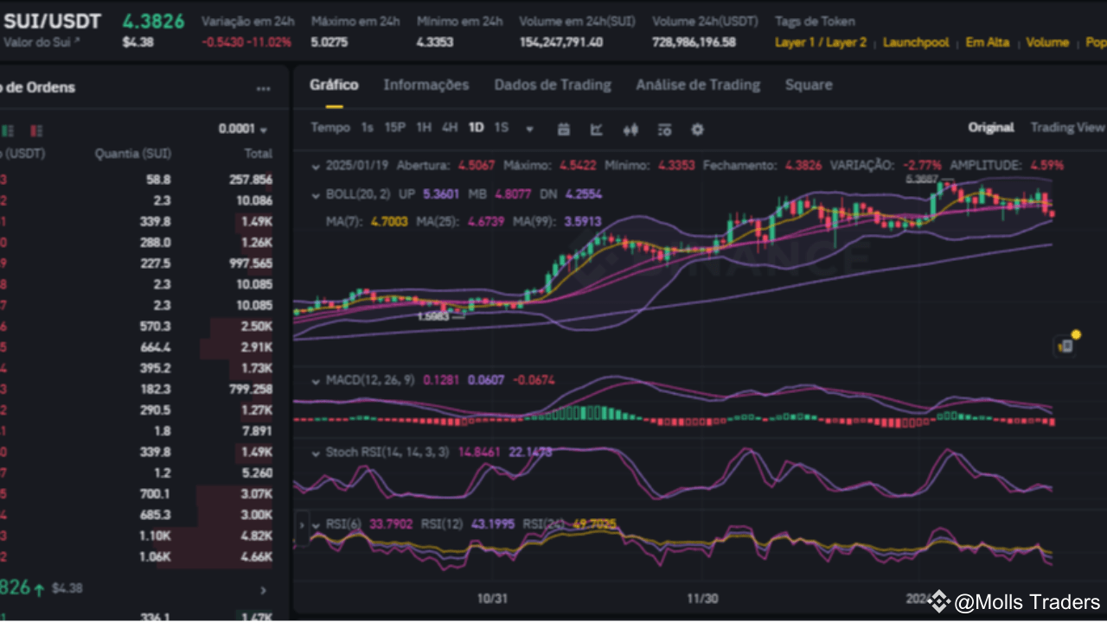Show buy orders only (green icon)
1107x622 pixels.
pyautogui.click(x=8, y=130)
